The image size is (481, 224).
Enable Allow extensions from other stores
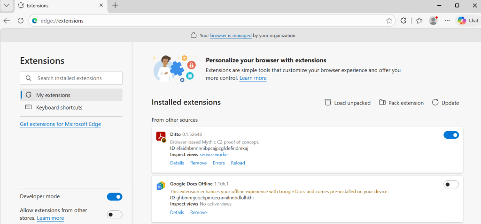coord(115,215)
